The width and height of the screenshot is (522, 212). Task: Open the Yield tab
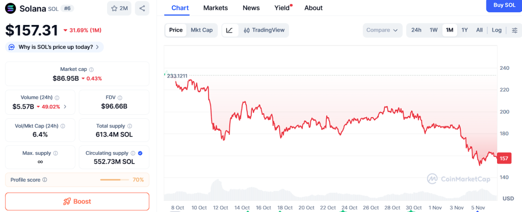(282, 8)
